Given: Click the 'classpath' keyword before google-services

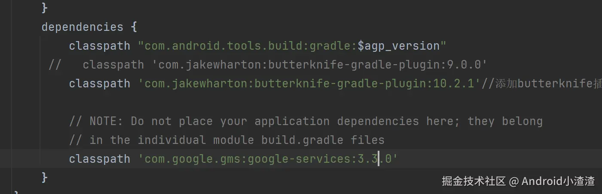Looking at the screenshot, I should (x=99, y=159).
